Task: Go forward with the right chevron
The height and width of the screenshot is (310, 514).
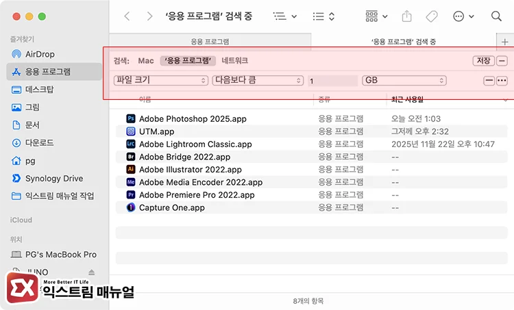Action: 149,16
